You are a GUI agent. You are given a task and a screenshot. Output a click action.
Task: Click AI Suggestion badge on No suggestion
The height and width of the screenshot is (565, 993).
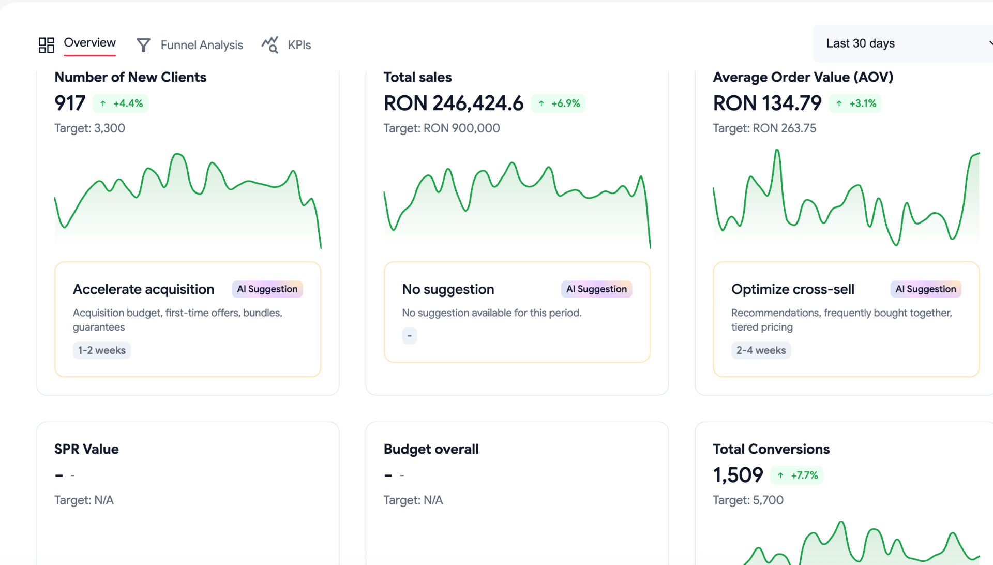pyautogui.click(x=597, y=289)
